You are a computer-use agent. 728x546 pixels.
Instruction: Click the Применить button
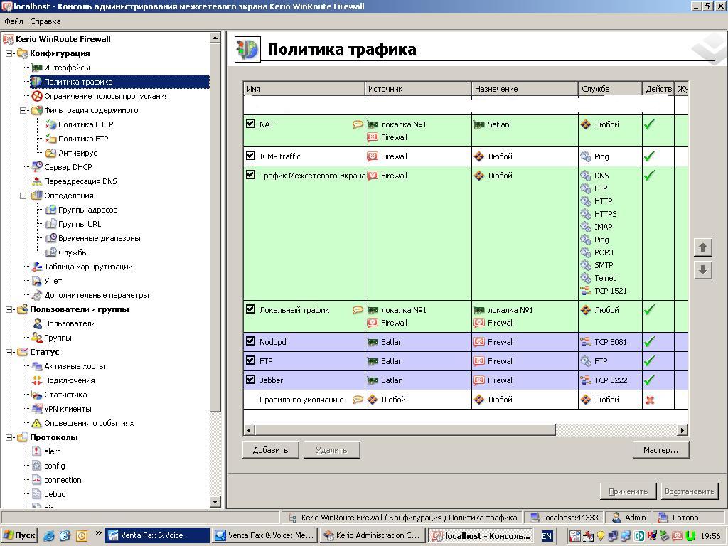coord(628,491)
